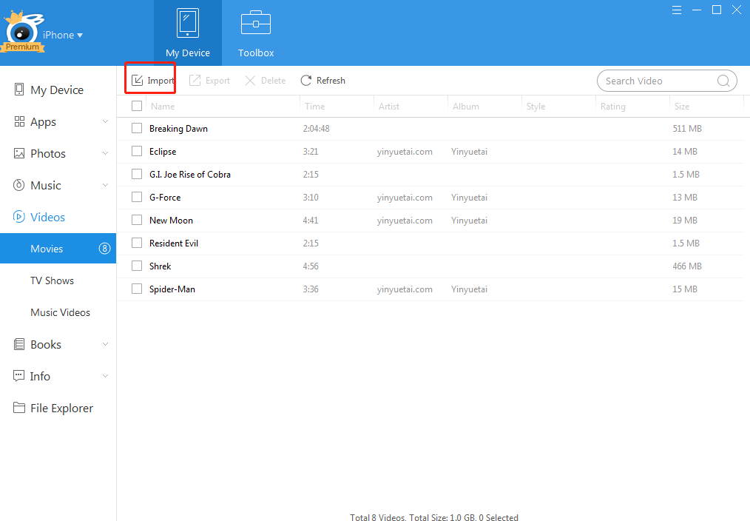Expand the Info section chevron

(x=105, y=376)
